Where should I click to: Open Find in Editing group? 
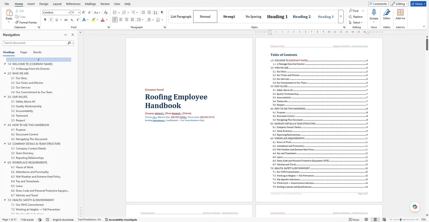354,11
